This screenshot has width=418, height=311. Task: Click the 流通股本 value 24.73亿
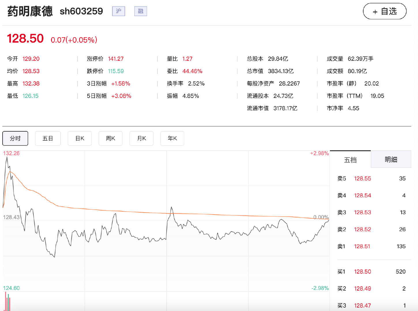283,96
